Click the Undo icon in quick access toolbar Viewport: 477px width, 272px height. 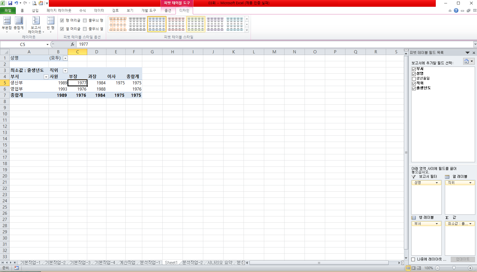click(16, 3)
